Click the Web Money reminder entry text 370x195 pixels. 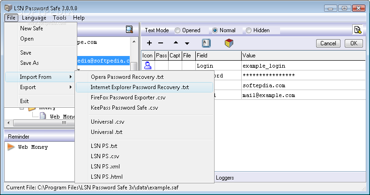coord(33,147)
